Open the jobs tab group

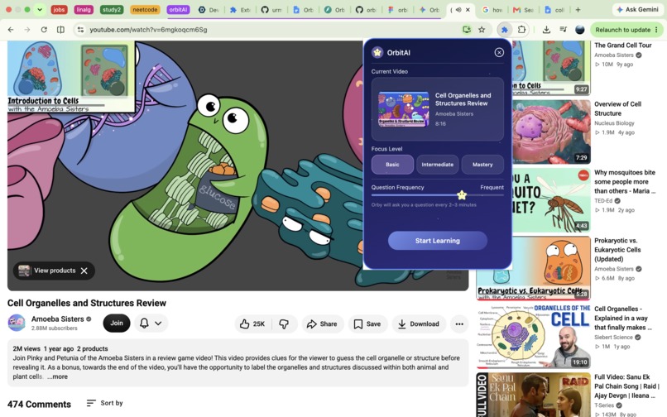click(x=59, y=9)
